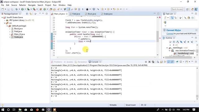199x112 pixels.
Task: Close the Connect Mylyn notice
Action: click(x=196, y=30)
